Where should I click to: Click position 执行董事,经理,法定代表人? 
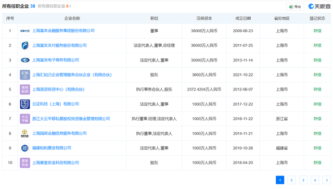click(154, 119)
